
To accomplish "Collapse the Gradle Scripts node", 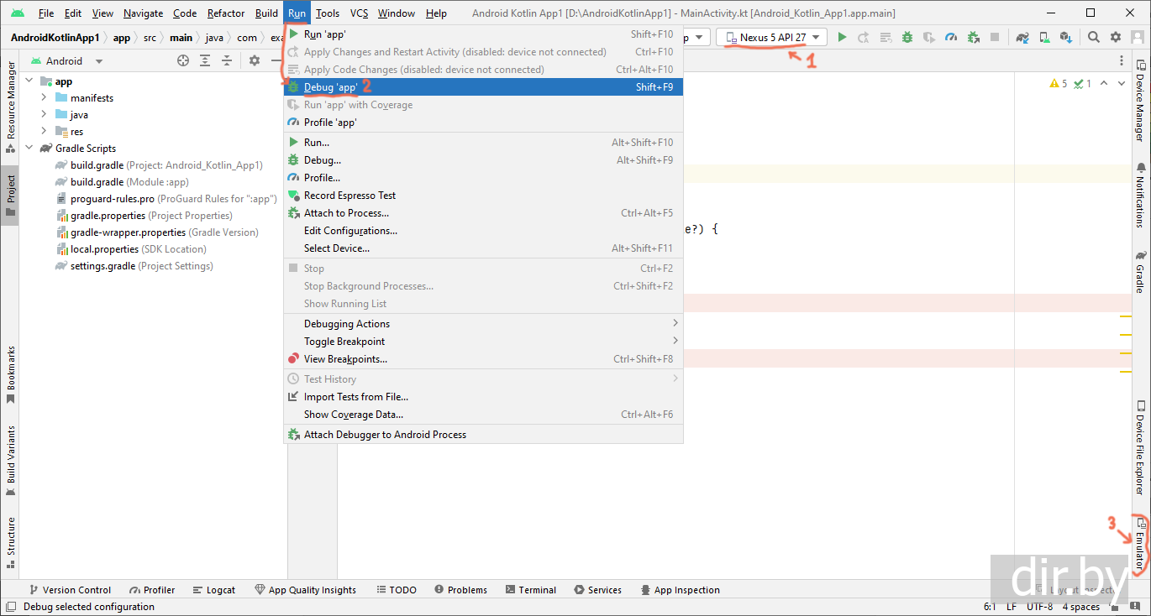I will [29, 149].
